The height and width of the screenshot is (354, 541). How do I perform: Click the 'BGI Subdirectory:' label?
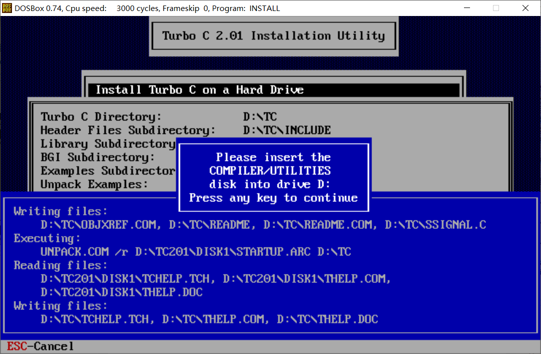click(97, 157)
